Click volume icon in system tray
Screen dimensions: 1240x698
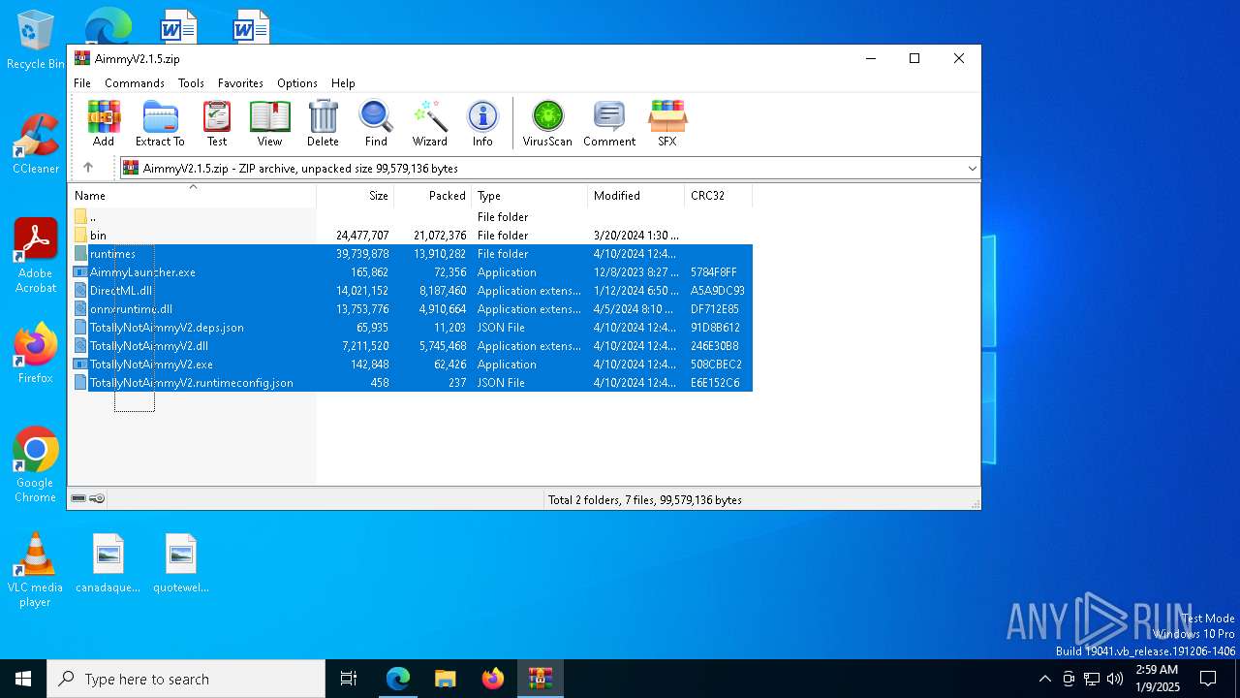1115,679
